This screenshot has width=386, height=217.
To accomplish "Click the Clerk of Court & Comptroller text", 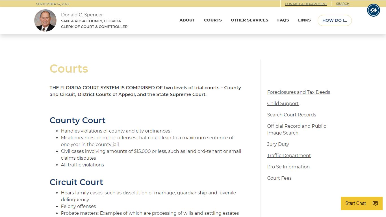I will [94, 27].
